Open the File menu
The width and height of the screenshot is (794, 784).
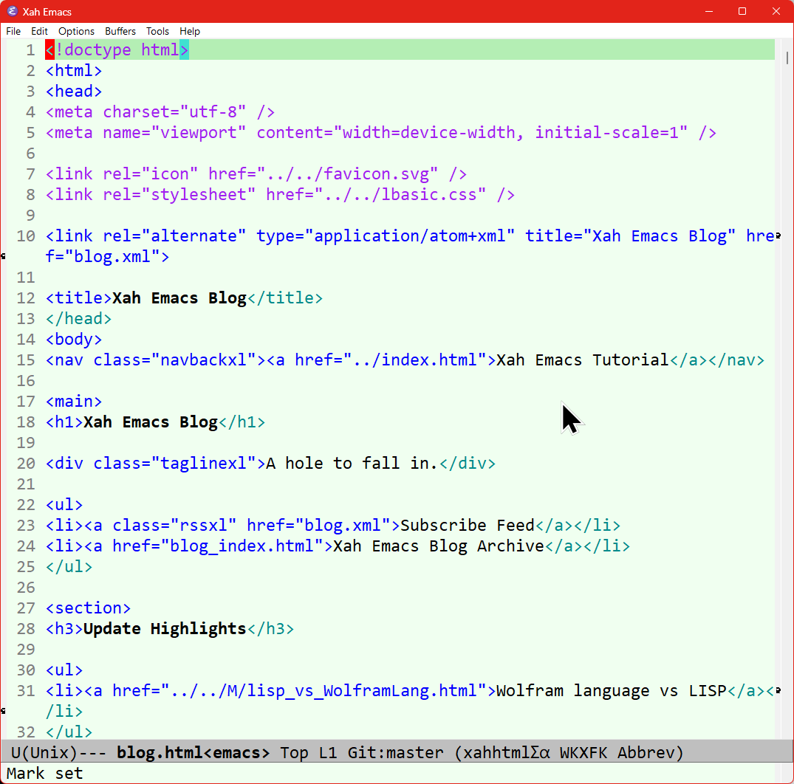tap(13, 32)
